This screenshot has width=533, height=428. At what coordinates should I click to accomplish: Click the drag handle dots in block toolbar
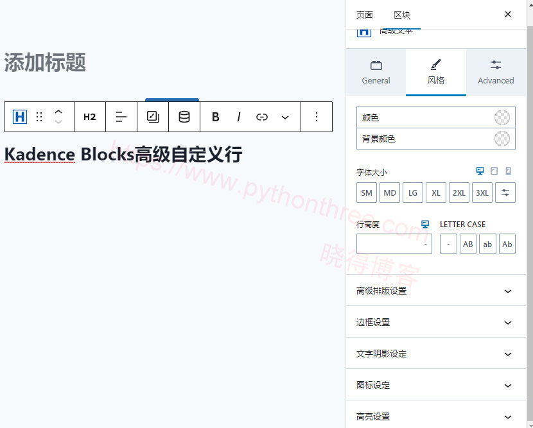click(39, 117)
